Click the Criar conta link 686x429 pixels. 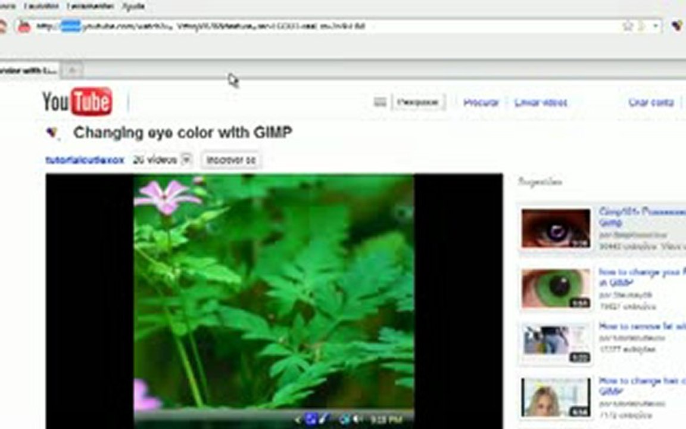(x=651, y=102)
